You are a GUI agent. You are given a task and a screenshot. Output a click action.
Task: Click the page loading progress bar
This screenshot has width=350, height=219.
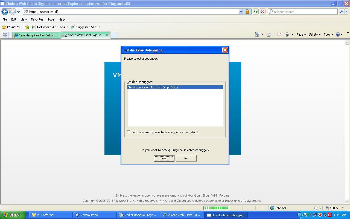216,208
